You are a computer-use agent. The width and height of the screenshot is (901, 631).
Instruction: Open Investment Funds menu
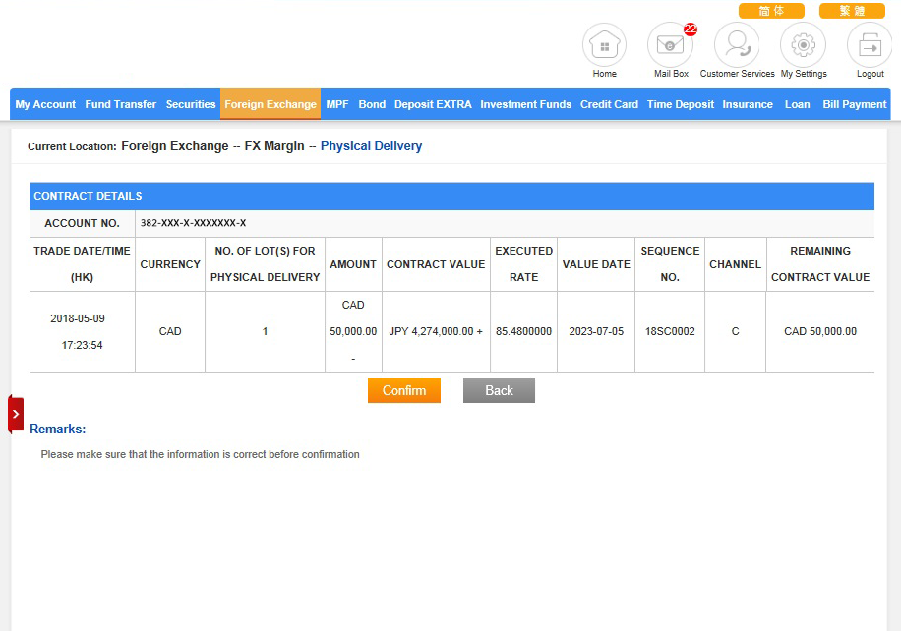pos(525,104)
